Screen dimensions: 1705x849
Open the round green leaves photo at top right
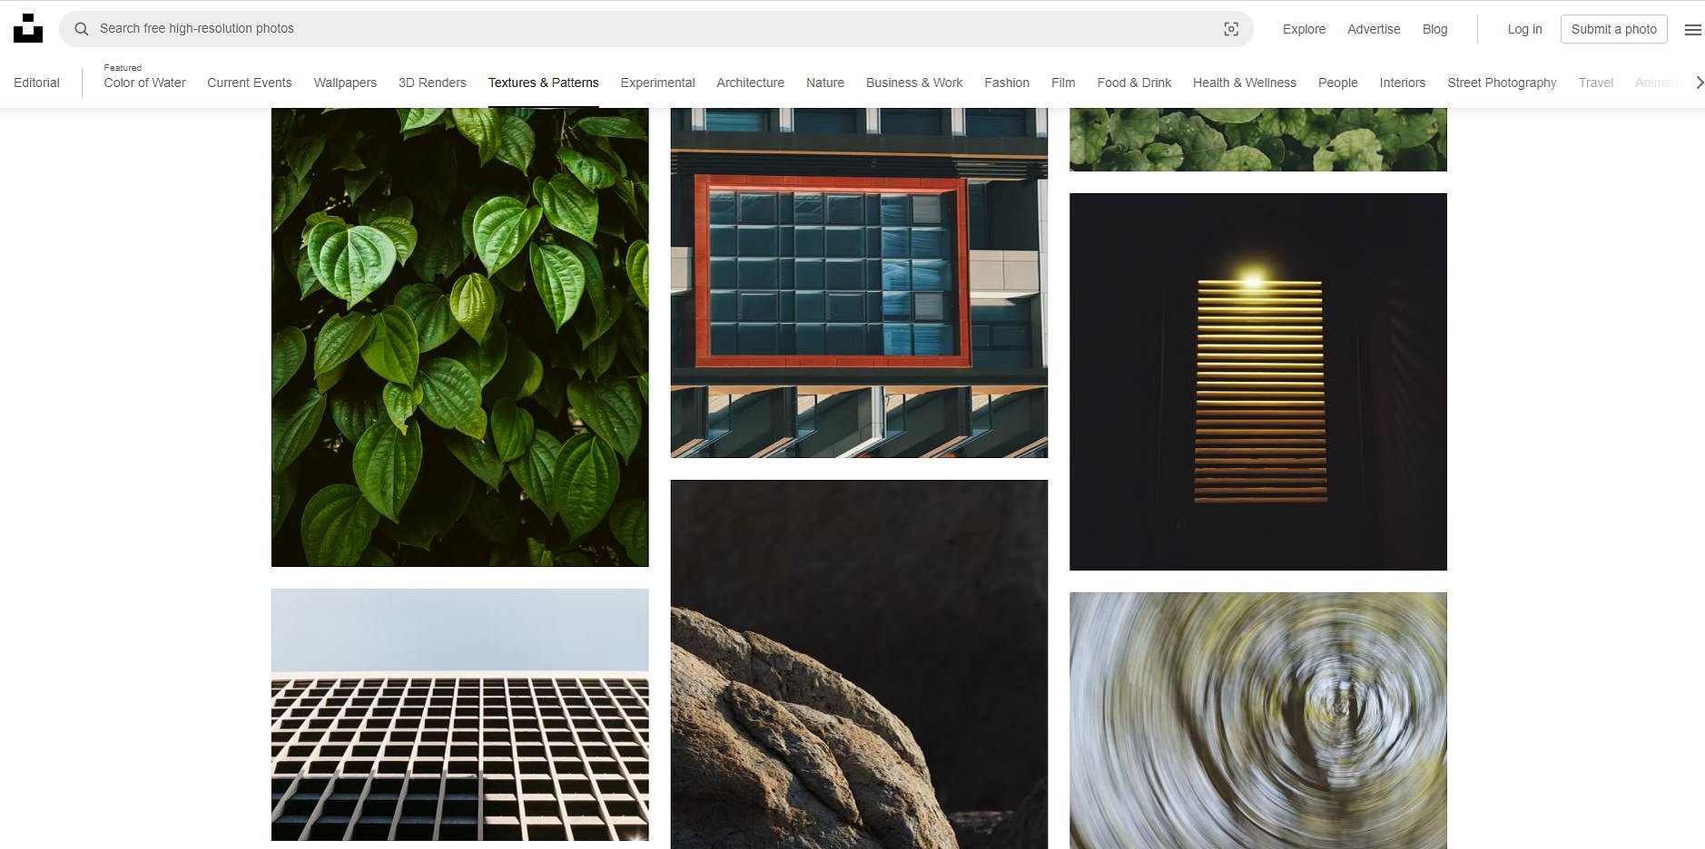(1258, 140)
